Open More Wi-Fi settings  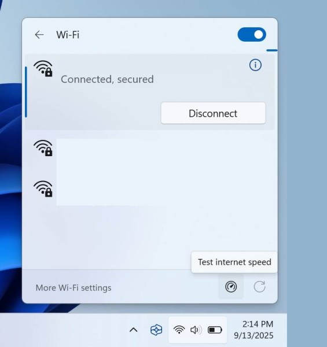74,287
